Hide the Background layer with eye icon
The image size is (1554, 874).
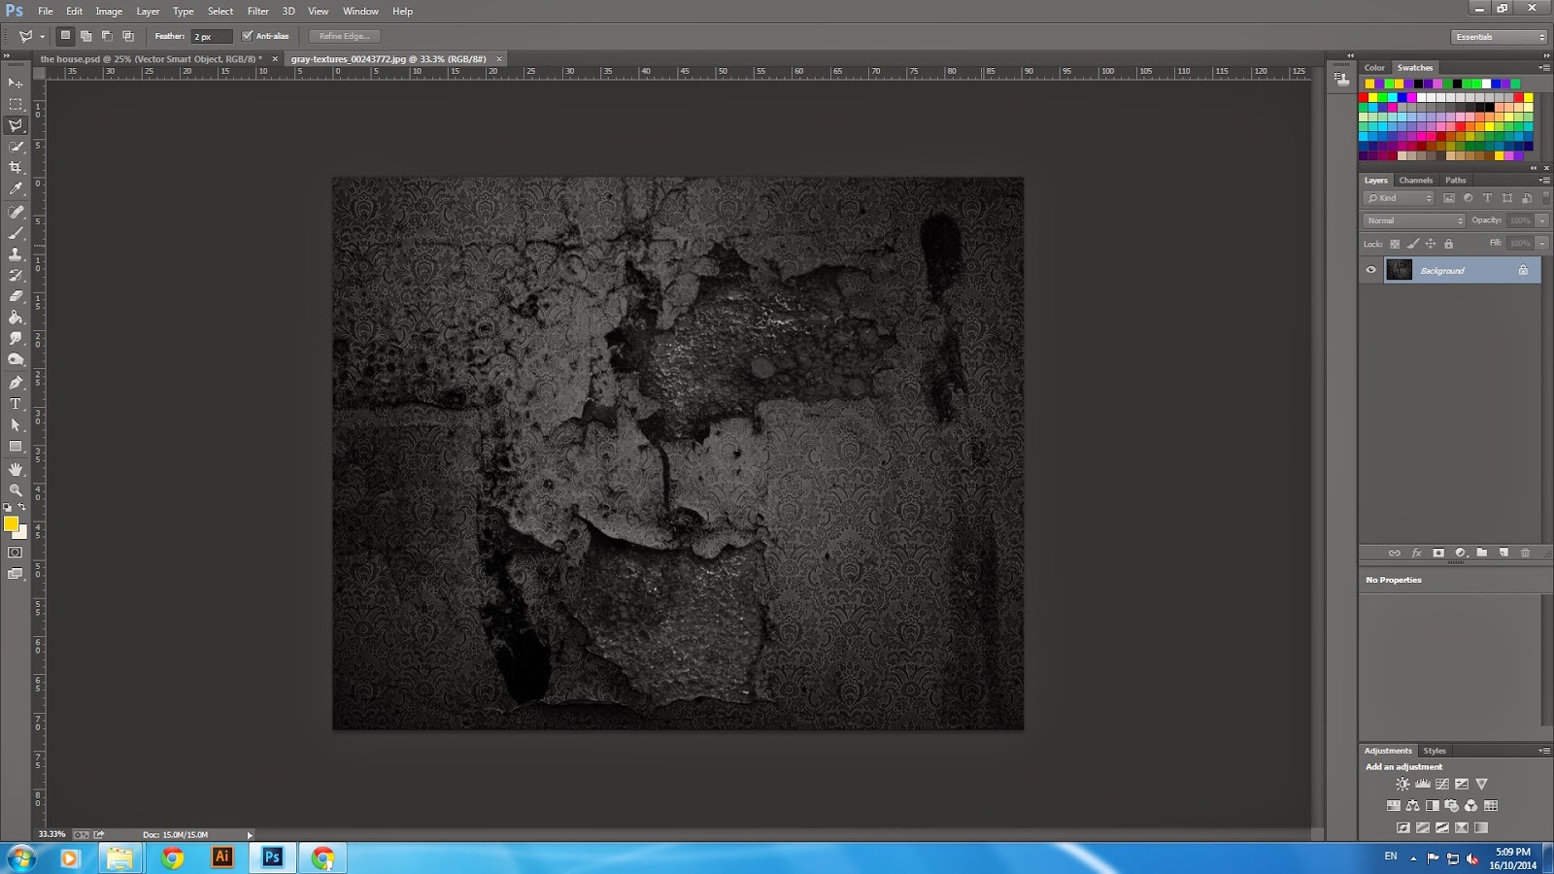pos(1371,270)
